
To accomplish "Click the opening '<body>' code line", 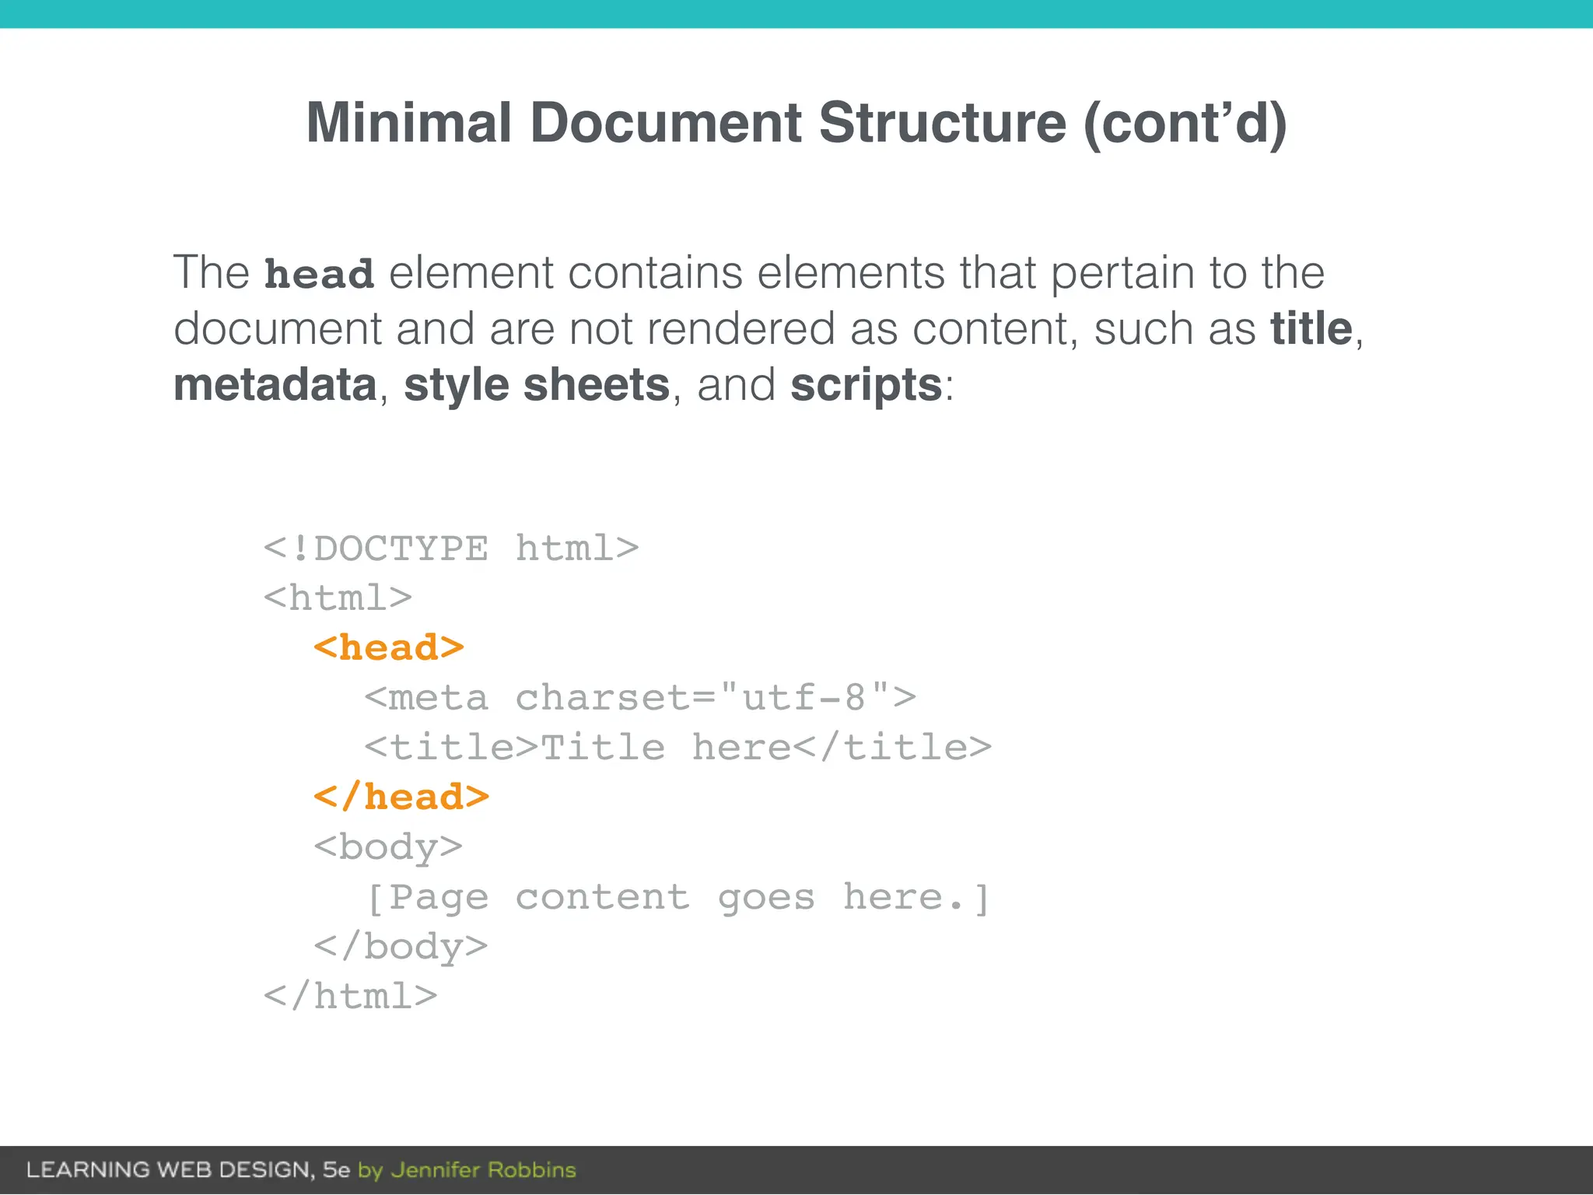I will coord(388,847).
